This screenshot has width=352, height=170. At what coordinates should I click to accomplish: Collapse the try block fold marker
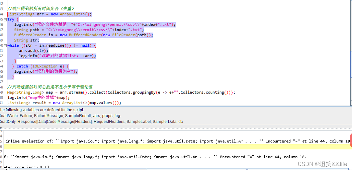pyautogui.click(x=5, y=19)
